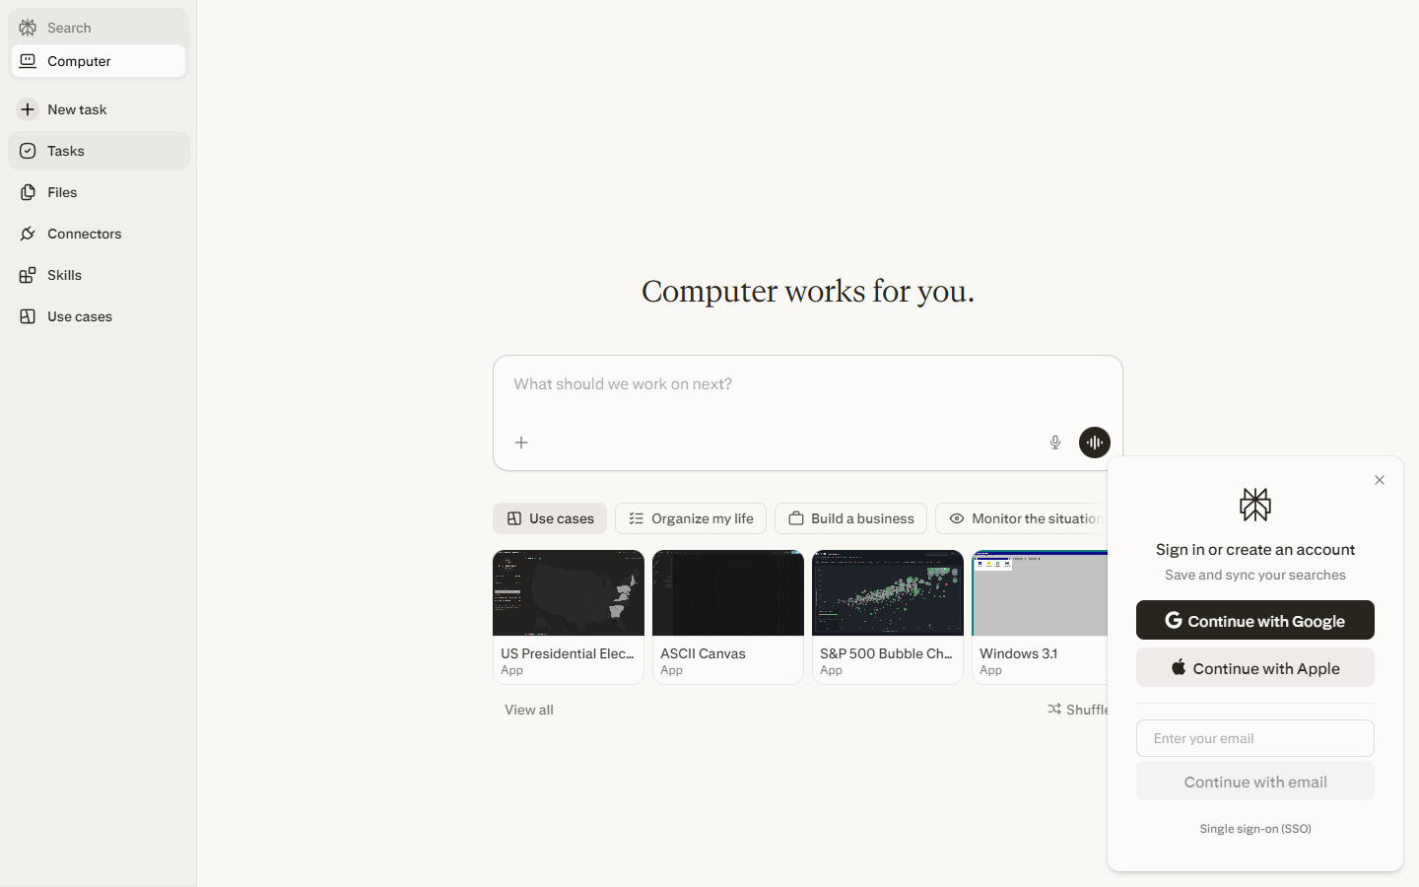Click the Perplexity logo beside Search
The height and width of the screenshot is (887, 1419).
click(x=28, y=28)
